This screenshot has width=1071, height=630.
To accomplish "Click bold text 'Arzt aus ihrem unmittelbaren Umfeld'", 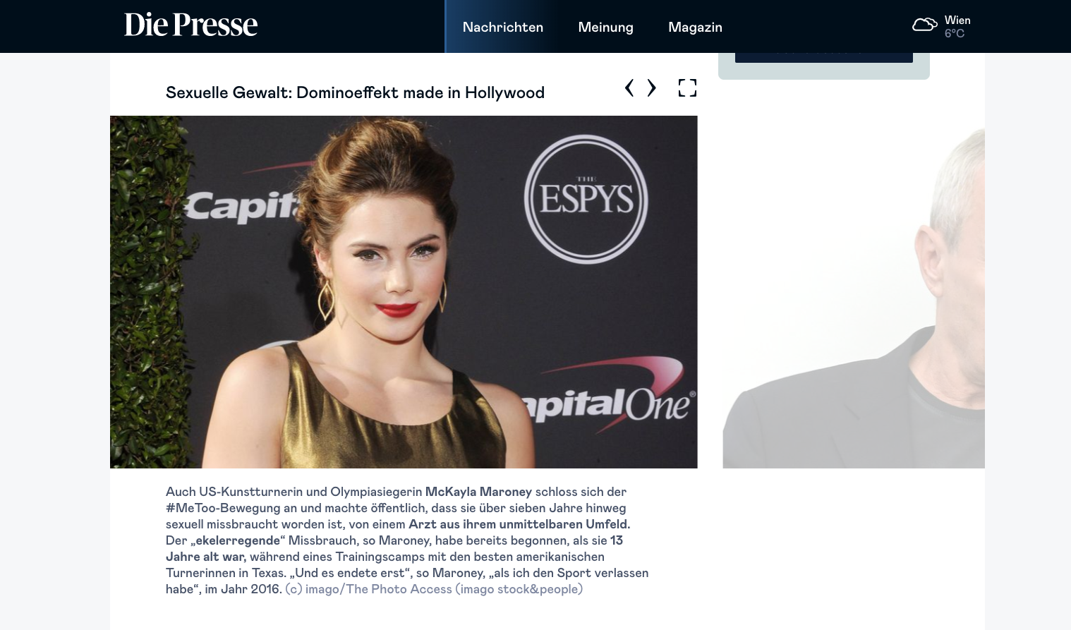I will tap(519, 524).
